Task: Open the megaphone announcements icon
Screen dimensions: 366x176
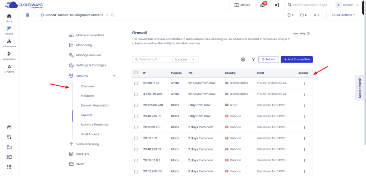Action: pos(277,5)
